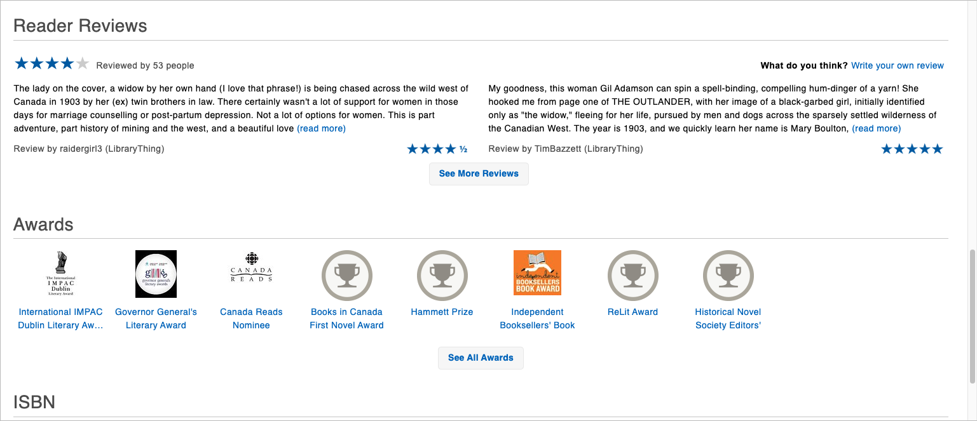Click the International IMPAC Dublin award logo
Image resolution: width=977 pixels, height=421 pixels.
tap(60, 274)
